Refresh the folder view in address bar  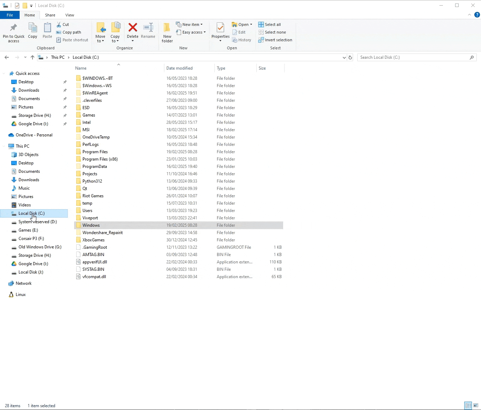pos(350,57)
